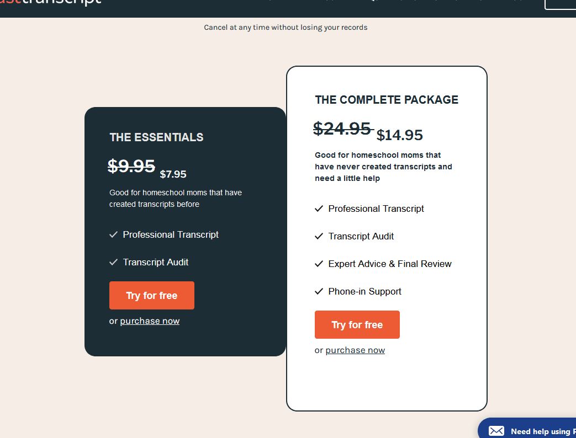
Task: Follow purchase now link under The Essentials
Action: [x=150, y=321]
